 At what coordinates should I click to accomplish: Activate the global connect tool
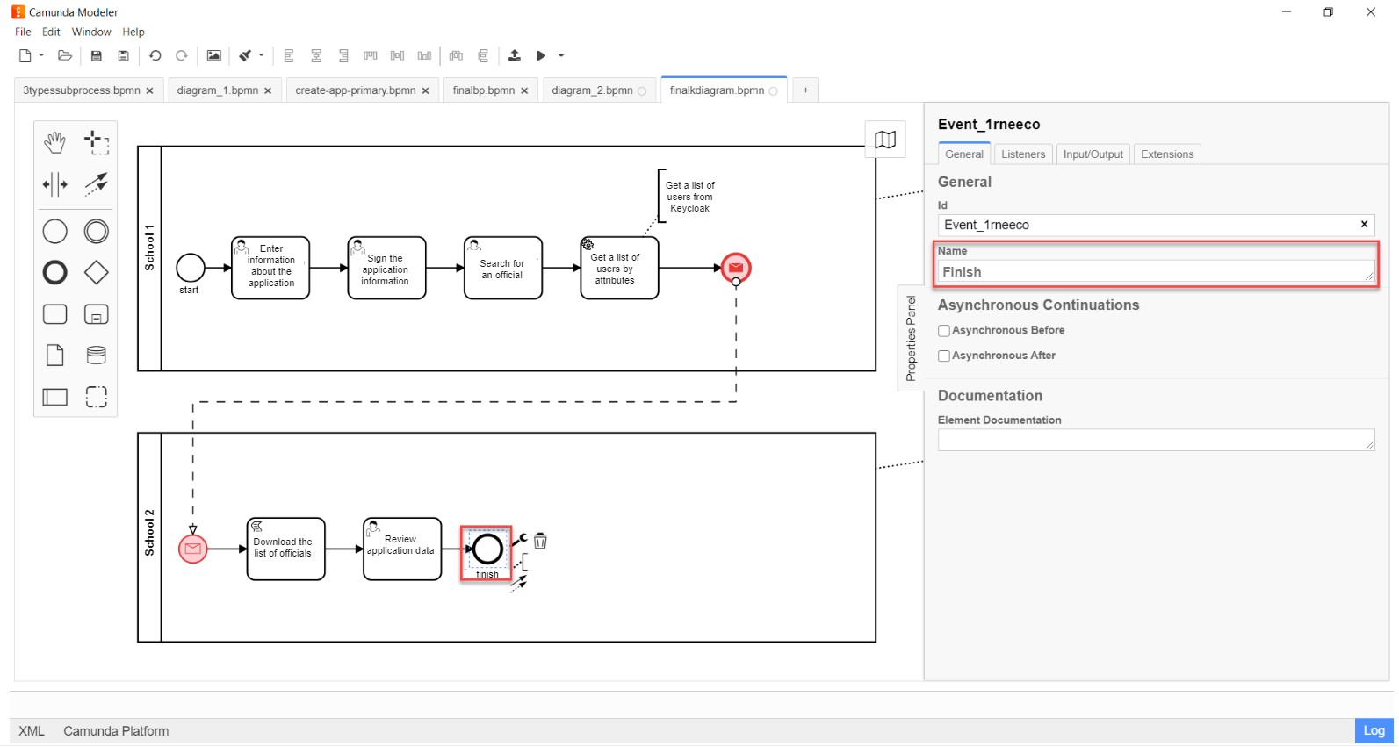[x=96, y=183]
